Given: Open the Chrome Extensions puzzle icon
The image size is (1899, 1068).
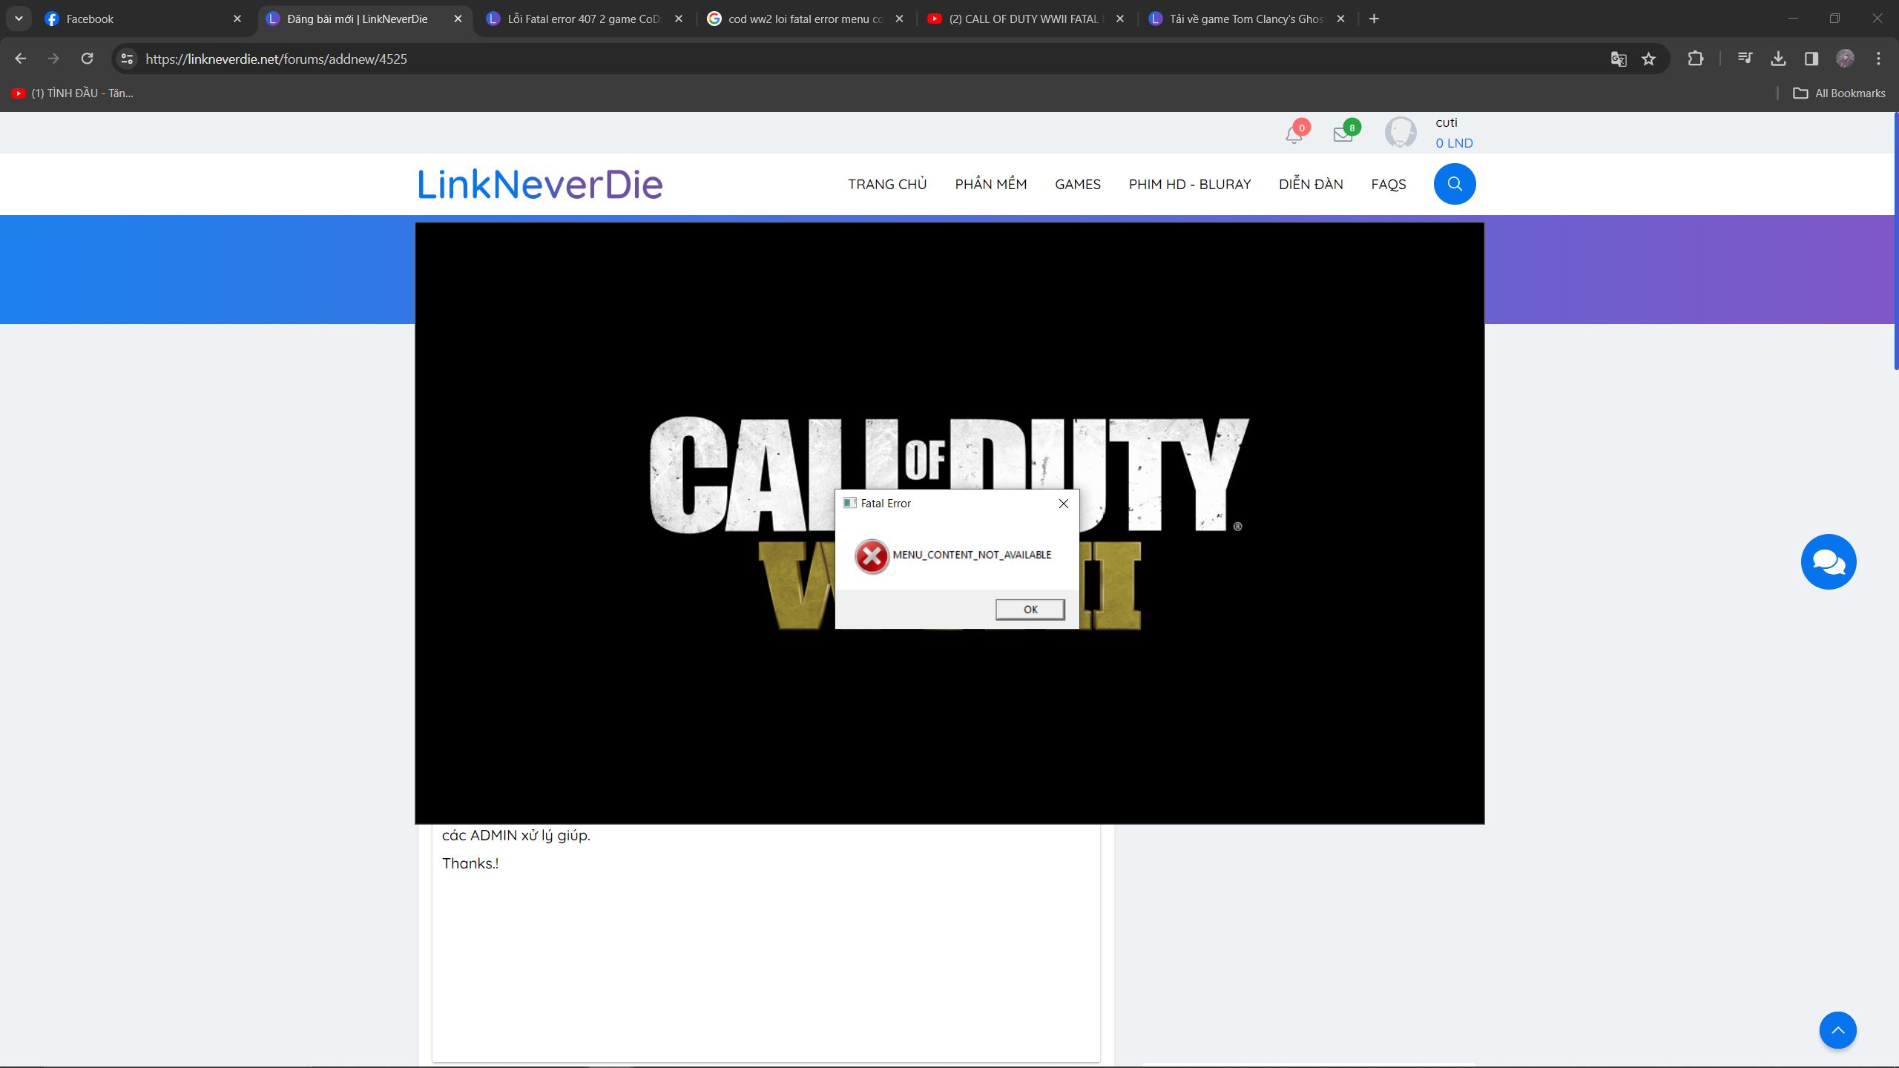Looking at the screenshot, I should 1696,58.
